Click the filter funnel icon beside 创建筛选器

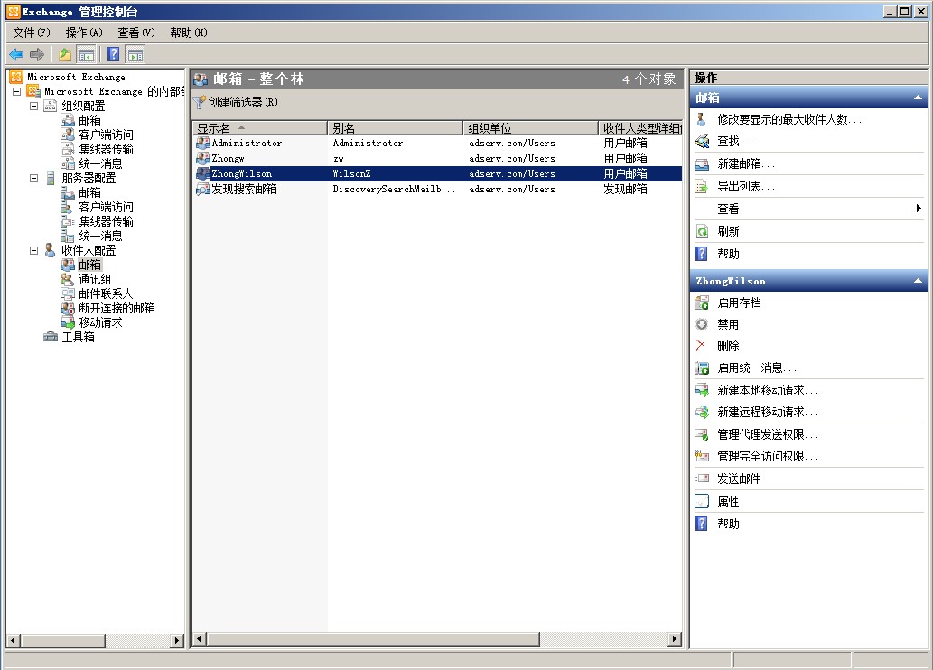(200, 102)
